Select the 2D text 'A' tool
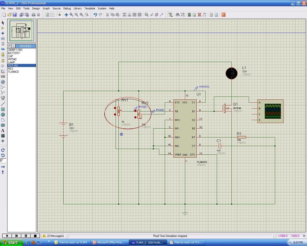307x246 pixels. pyautogui.click(x=3, y=131)
